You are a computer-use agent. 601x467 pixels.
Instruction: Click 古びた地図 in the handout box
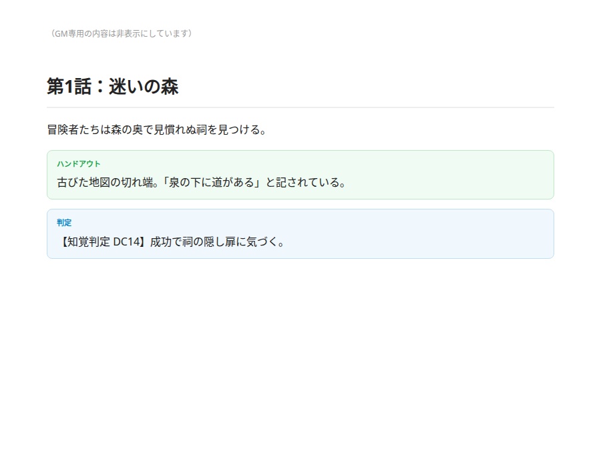click(x=83, y=183)
